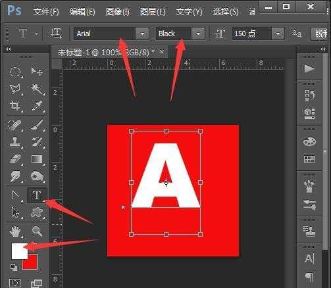Toggle Quick Mask mode
Viewport: 331px width, 288px height.
pyautogui.click(x=15, y=283)
